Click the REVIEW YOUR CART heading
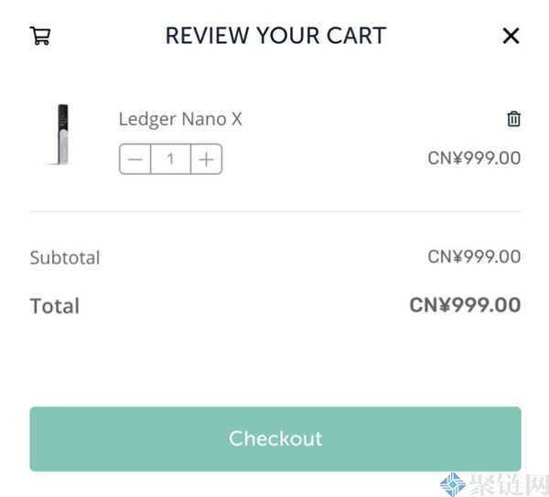Viewport: 549px width, 497px height. pyautogui.click(x=275, y=36)
